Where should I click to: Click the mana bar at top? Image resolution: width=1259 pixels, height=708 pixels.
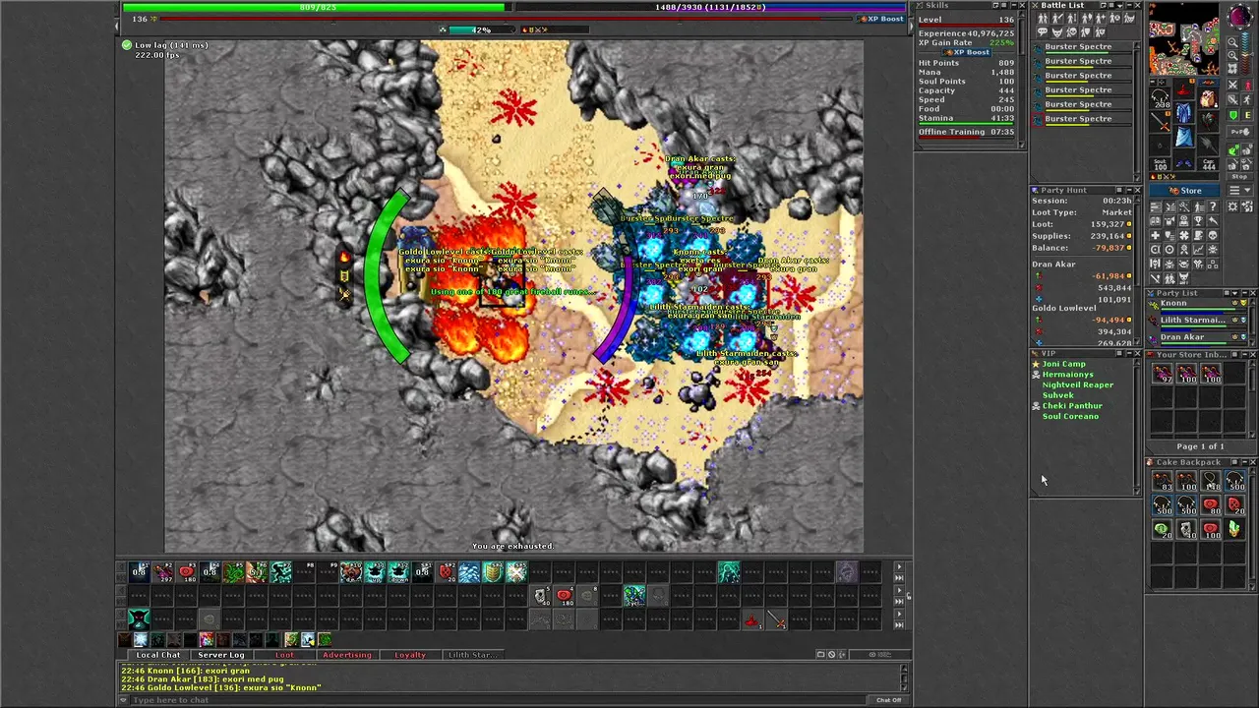pyautogui.click(x=710, y=7)
